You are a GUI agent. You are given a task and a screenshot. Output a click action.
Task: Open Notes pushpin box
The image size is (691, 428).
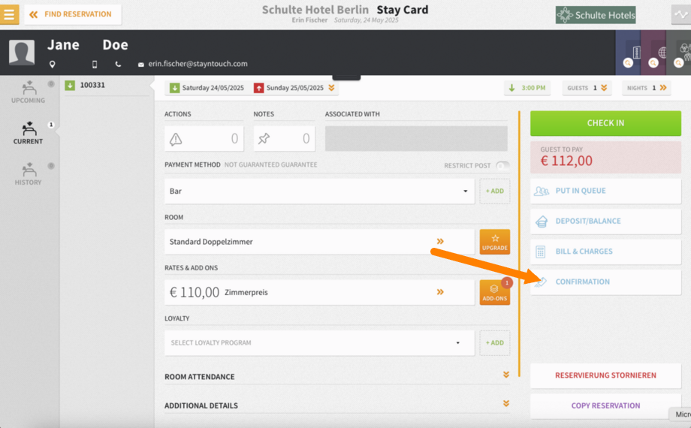pyautogui.click(x=284, y=139)
